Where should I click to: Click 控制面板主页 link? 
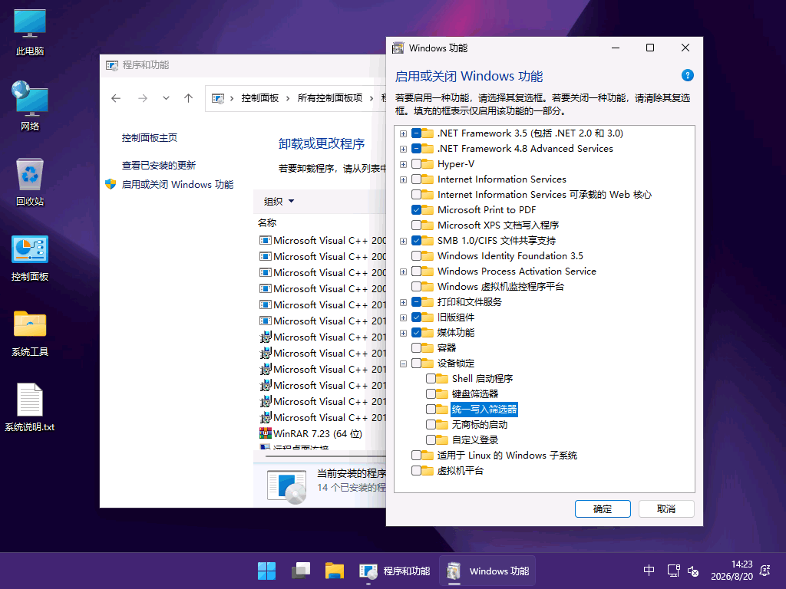click(150, 138)
